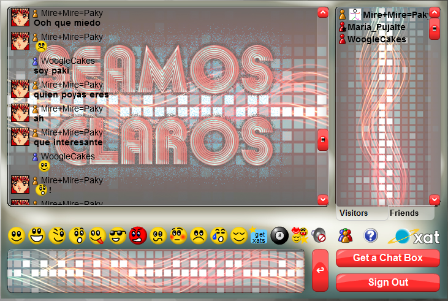Click the Sign Out button
This screenshot has width=448, height=301.
point(387,283)
